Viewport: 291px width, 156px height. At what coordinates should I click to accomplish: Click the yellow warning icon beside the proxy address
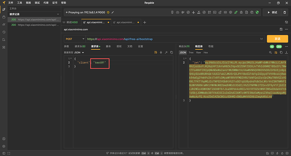(x=108, y=12)
